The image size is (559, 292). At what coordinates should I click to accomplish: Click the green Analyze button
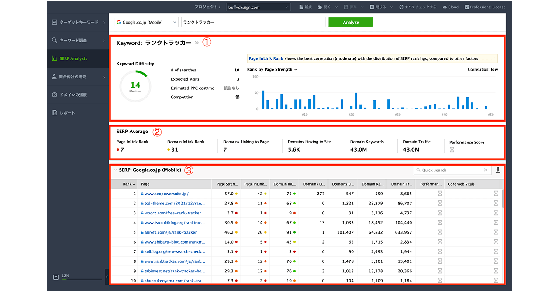pyautogui.click(x=351, y=22)
